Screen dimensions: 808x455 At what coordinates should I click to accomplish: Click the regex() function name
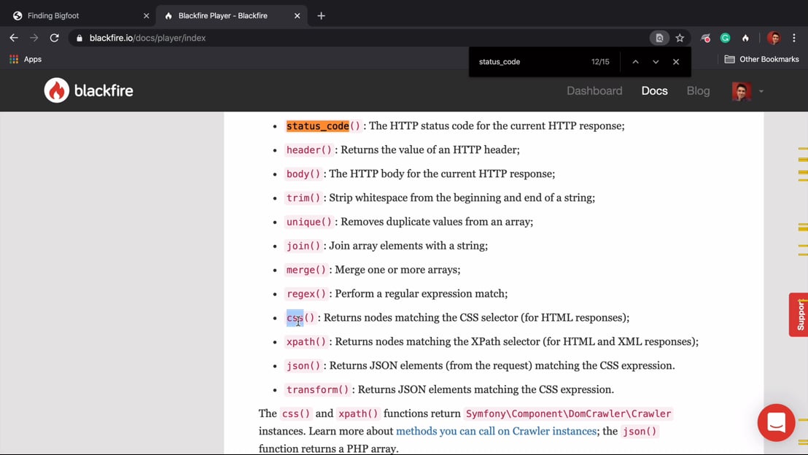click(x=306, y=294)
